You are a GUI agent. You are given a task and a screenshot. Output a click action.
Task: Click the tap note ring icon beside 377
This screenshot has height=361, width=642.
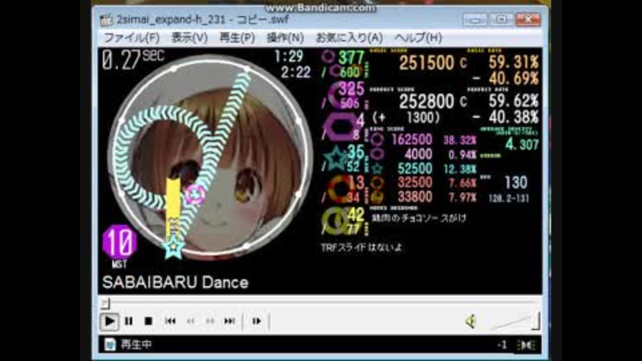pyautogui.click(x=328, y=57)
